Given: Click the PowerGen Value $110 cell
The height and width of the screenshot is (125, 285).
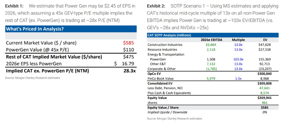Looking at the screenshot, I should click(128, 50).
